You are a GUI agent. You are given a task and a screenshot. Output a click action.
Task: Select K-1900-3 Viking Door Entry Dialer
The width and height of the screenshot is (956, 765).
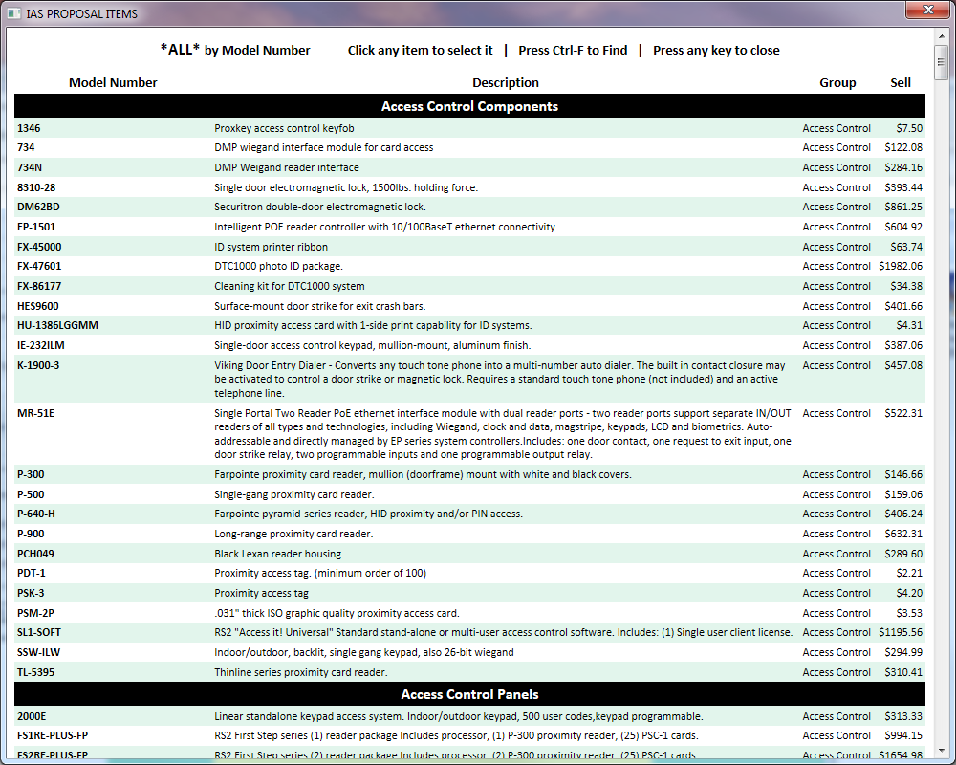click(x=469, y=380)
